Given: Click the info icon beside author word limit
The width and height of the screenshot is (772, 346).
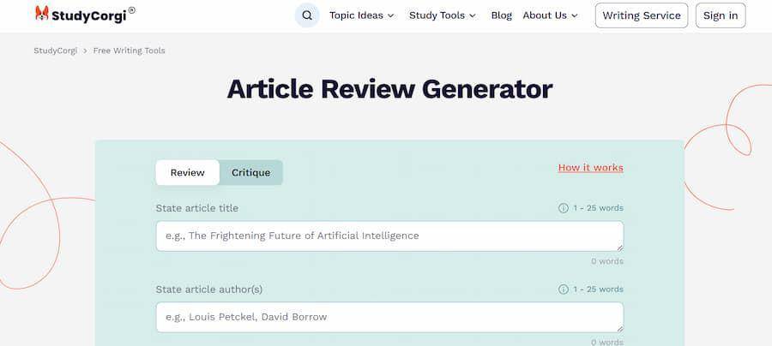Looking at the screenshot, I should pos(564,289).
